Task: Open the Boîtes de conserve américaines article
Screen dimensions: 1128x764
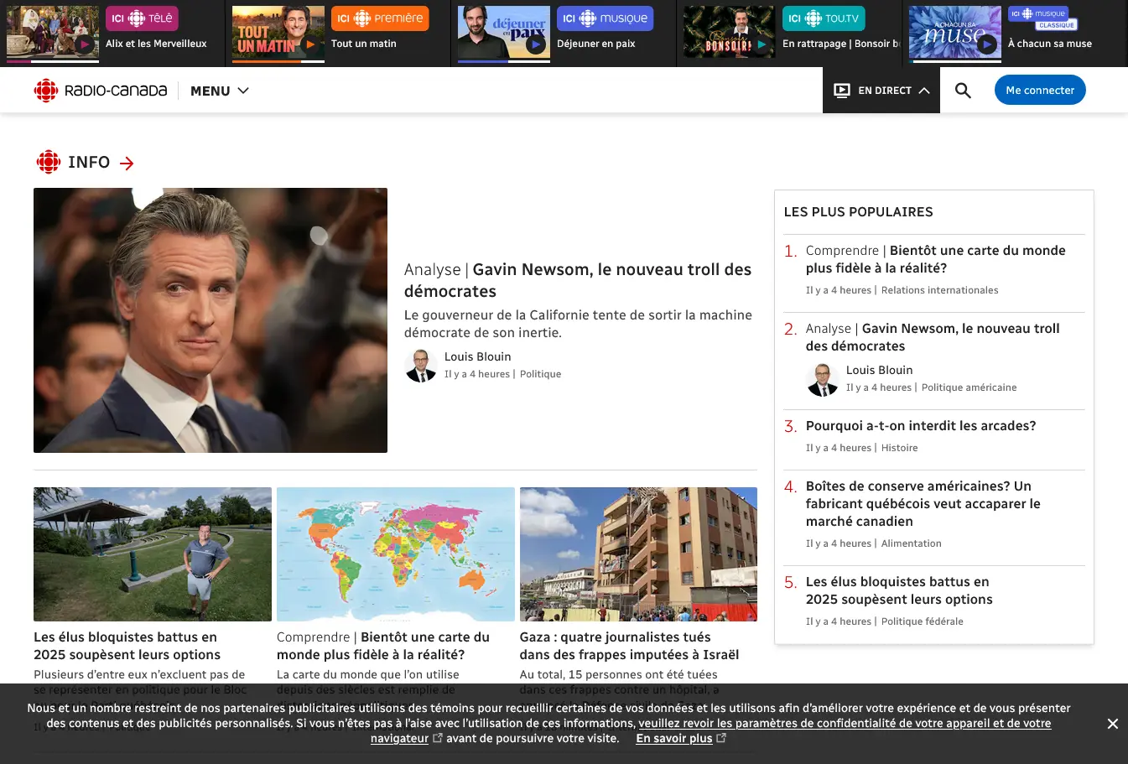Action: click(x=923, y=503)
